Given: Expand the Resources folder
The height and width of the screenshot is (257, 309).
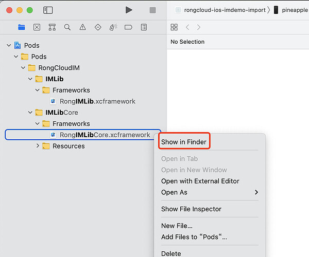Looking at the screenshot, I should pyautogui.click(x=38, y=146).
